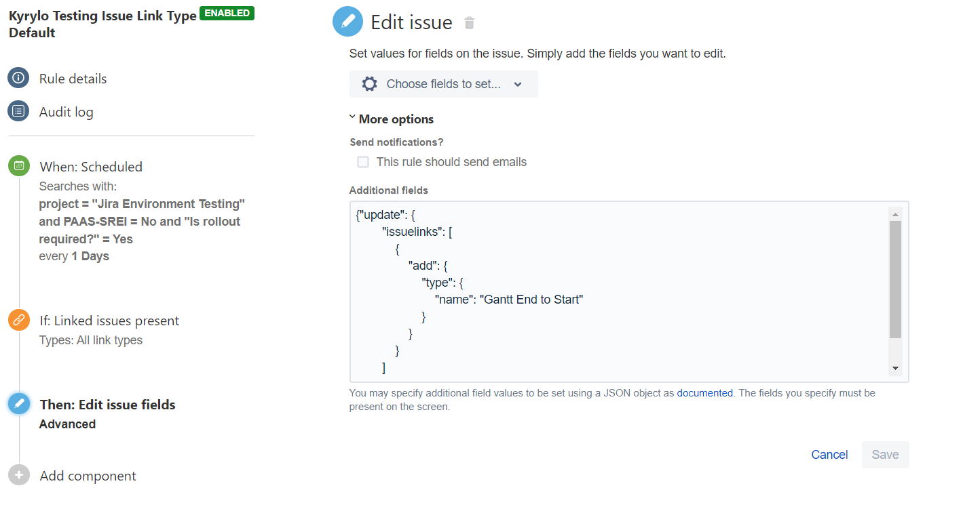This screenshot has height=511, width=963.
Task: Click the rule title 'Kyrylo Testing Issue Link Type Default'
Action: click(102, 24)
